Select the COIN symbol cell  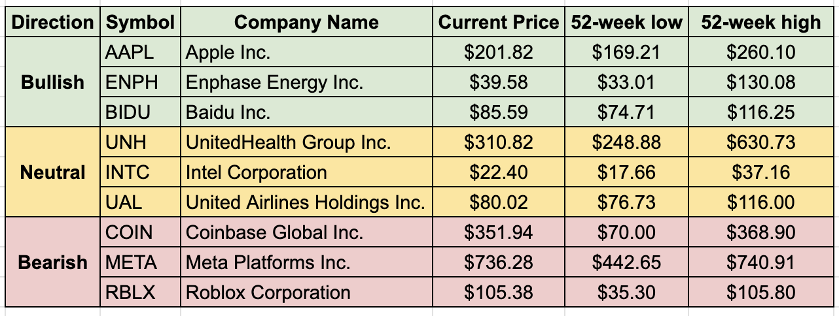pyautogui.click(x=140, y=232)
